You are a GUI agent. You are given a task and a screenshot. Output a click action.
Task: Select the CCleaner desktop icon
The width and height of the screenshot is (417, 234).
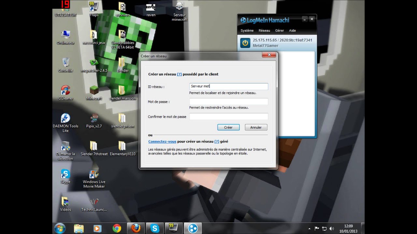pos(65,93)
